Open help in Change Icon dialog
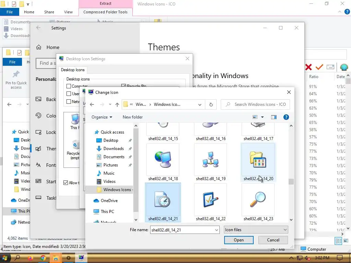351x263 pixels. (x=286, y=117)
